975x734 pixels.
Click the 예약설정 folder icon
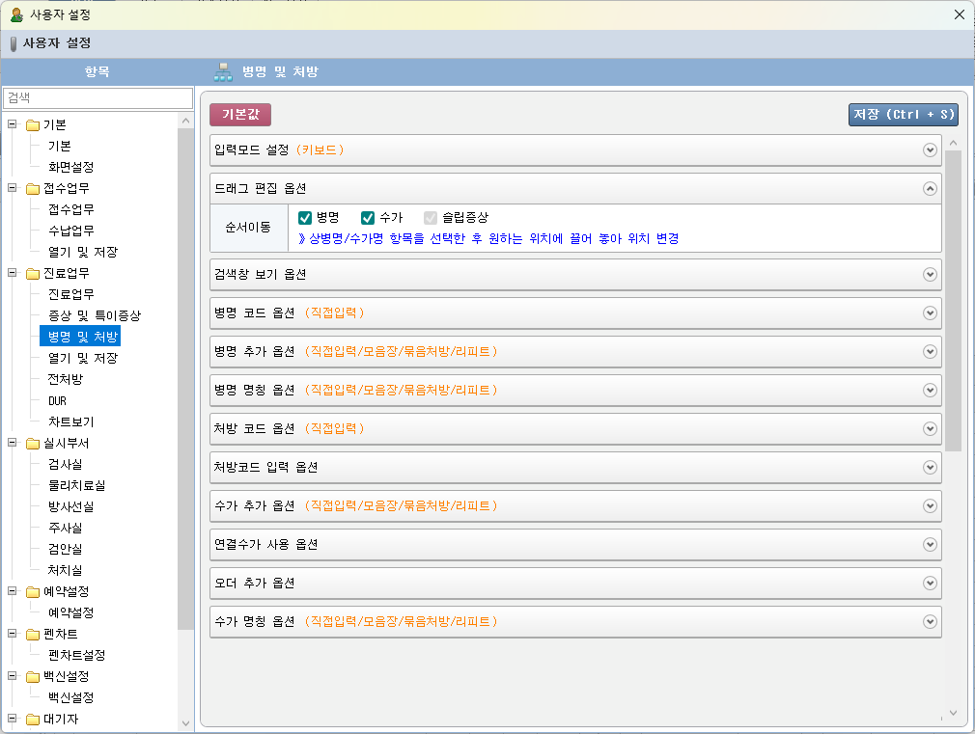(x=33, y=591)
